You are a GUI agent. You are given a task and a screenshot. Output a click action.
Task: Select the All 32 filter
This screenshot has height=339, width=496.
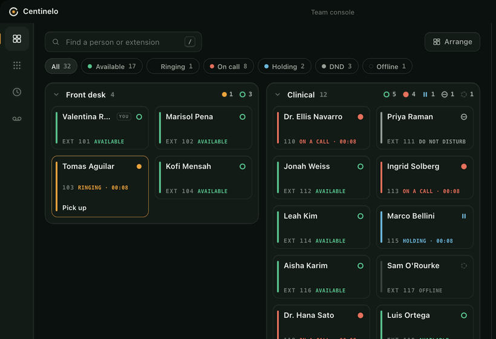click(x=61, y=66)
